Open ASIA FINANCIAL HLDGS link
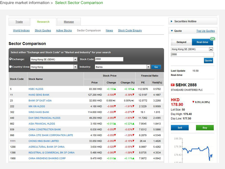 (x=42, y=124)
